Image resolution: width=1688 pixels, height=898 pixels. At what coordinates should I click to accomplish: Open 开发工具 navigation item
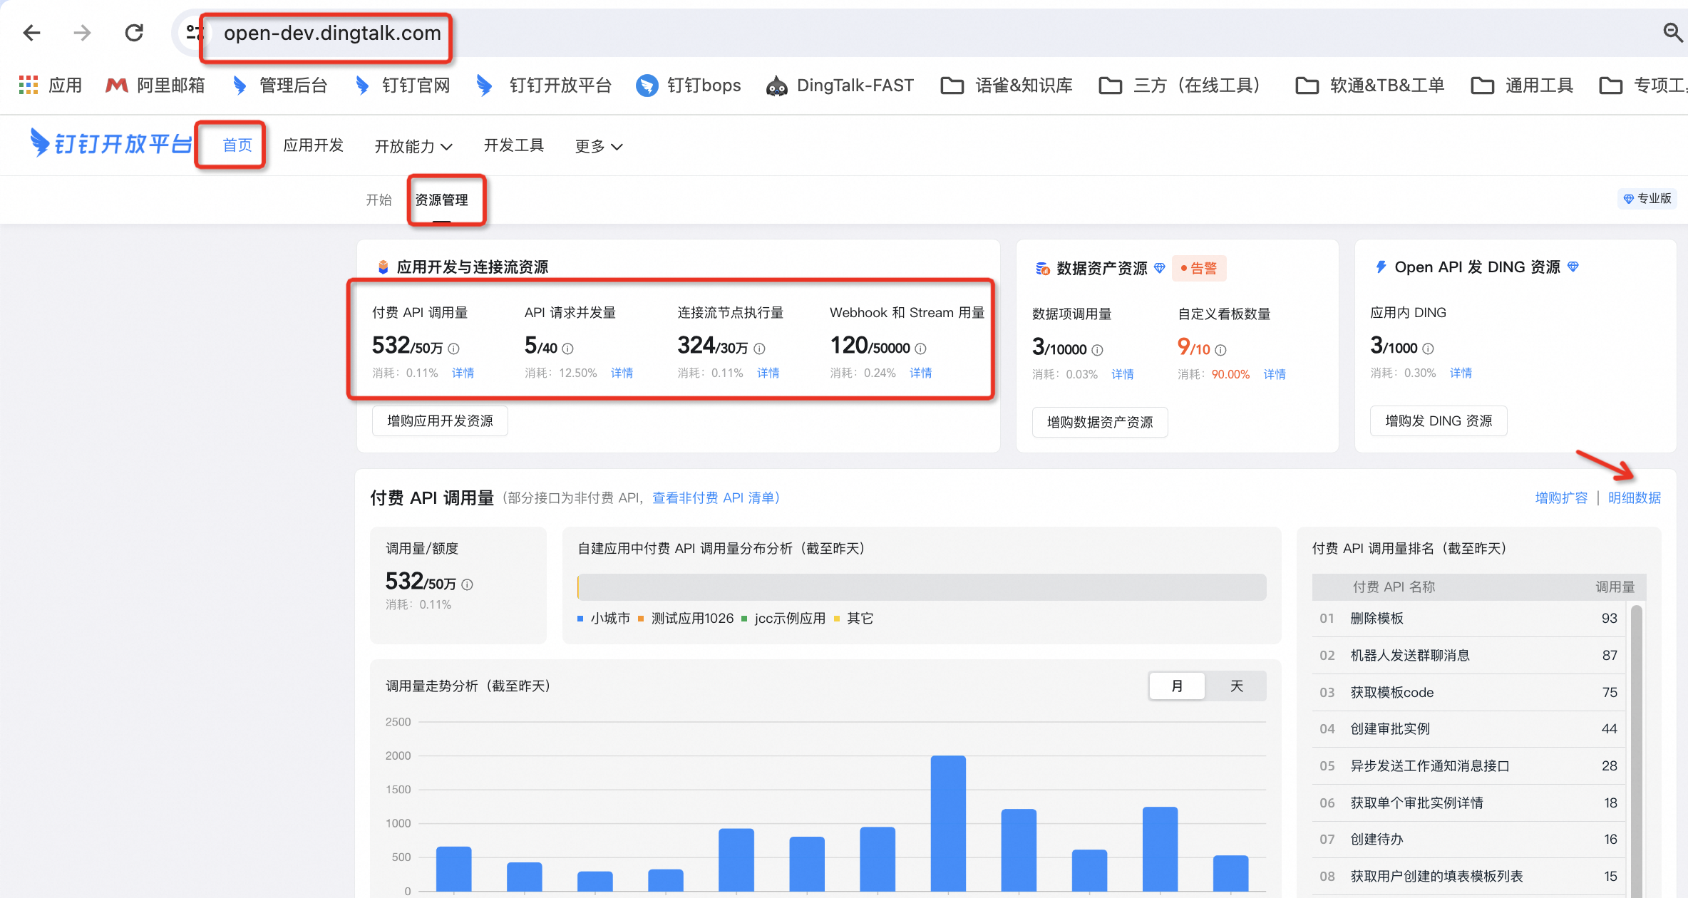tap(514, 145)
